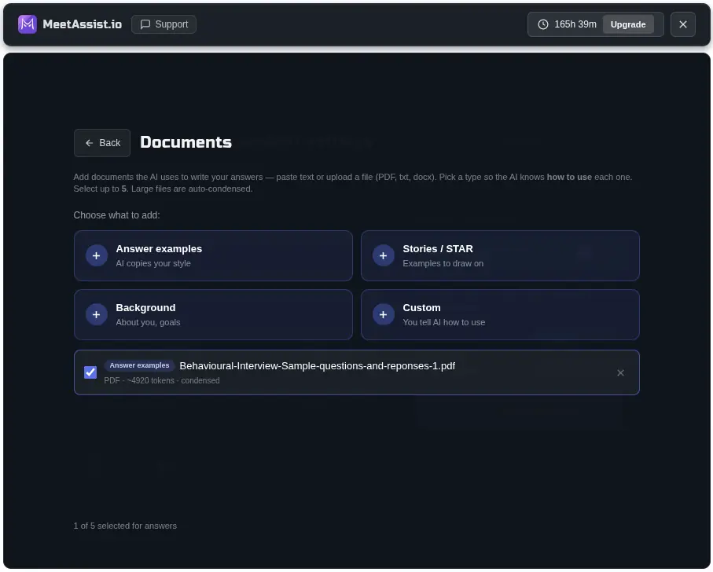The width and height of the screenshot is (713, 572).
Task: Click the Upgrade button
Action: 628,24
